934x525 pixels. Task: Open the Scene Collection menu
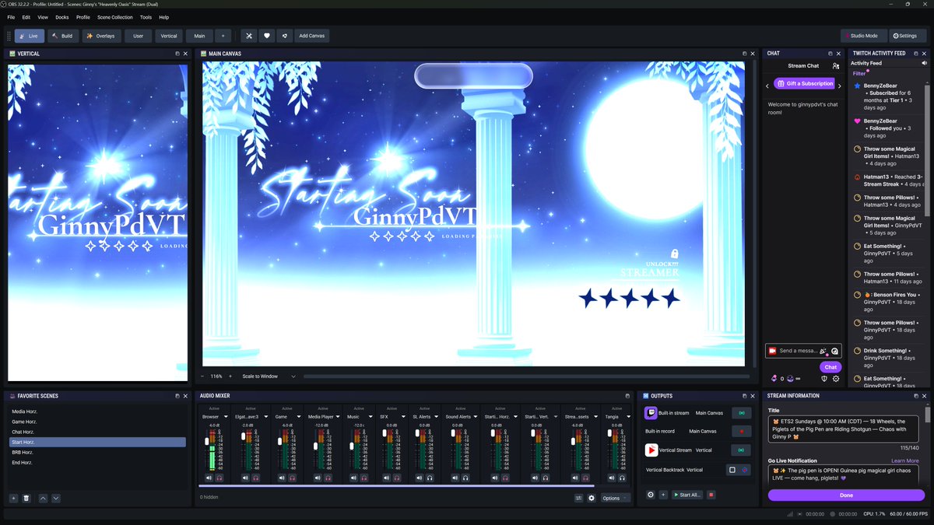tap(115, 17)
